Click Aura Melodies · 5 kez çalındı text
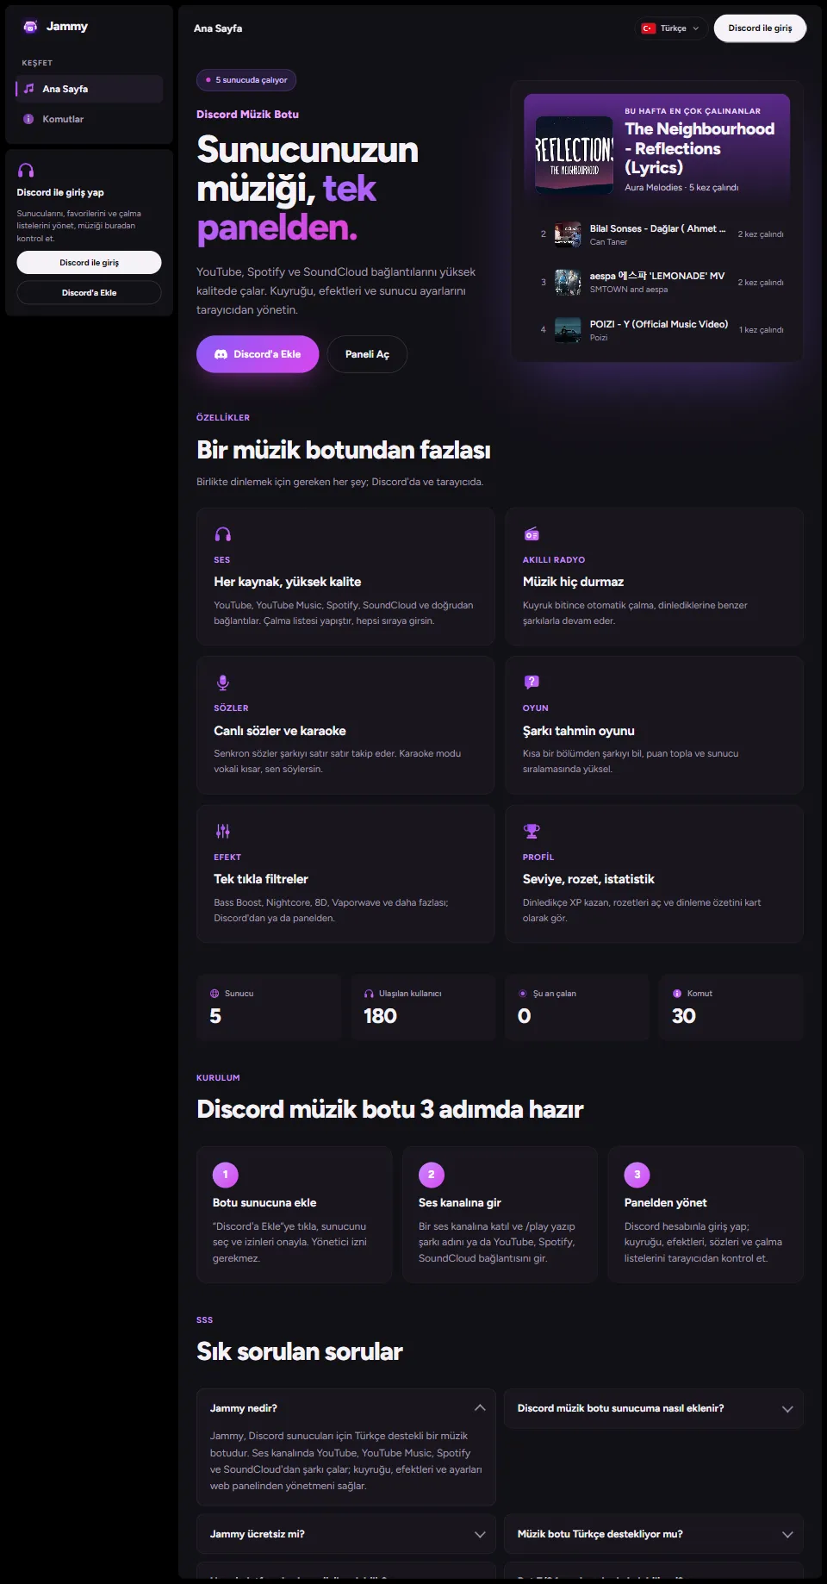827x1584 pixels. [x=681, y=187]
